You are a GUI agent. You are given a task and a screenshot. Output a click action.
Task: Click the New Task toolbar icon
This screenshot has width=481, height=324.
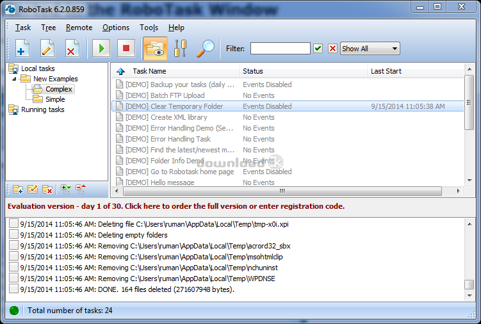pyautogui.click(x=22, y=49)
